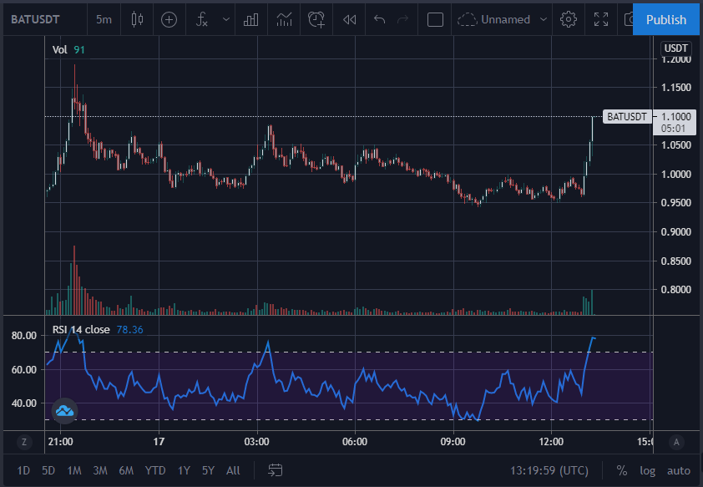
Task: Open indicator templates chart icon
Action: pos(284,19)
